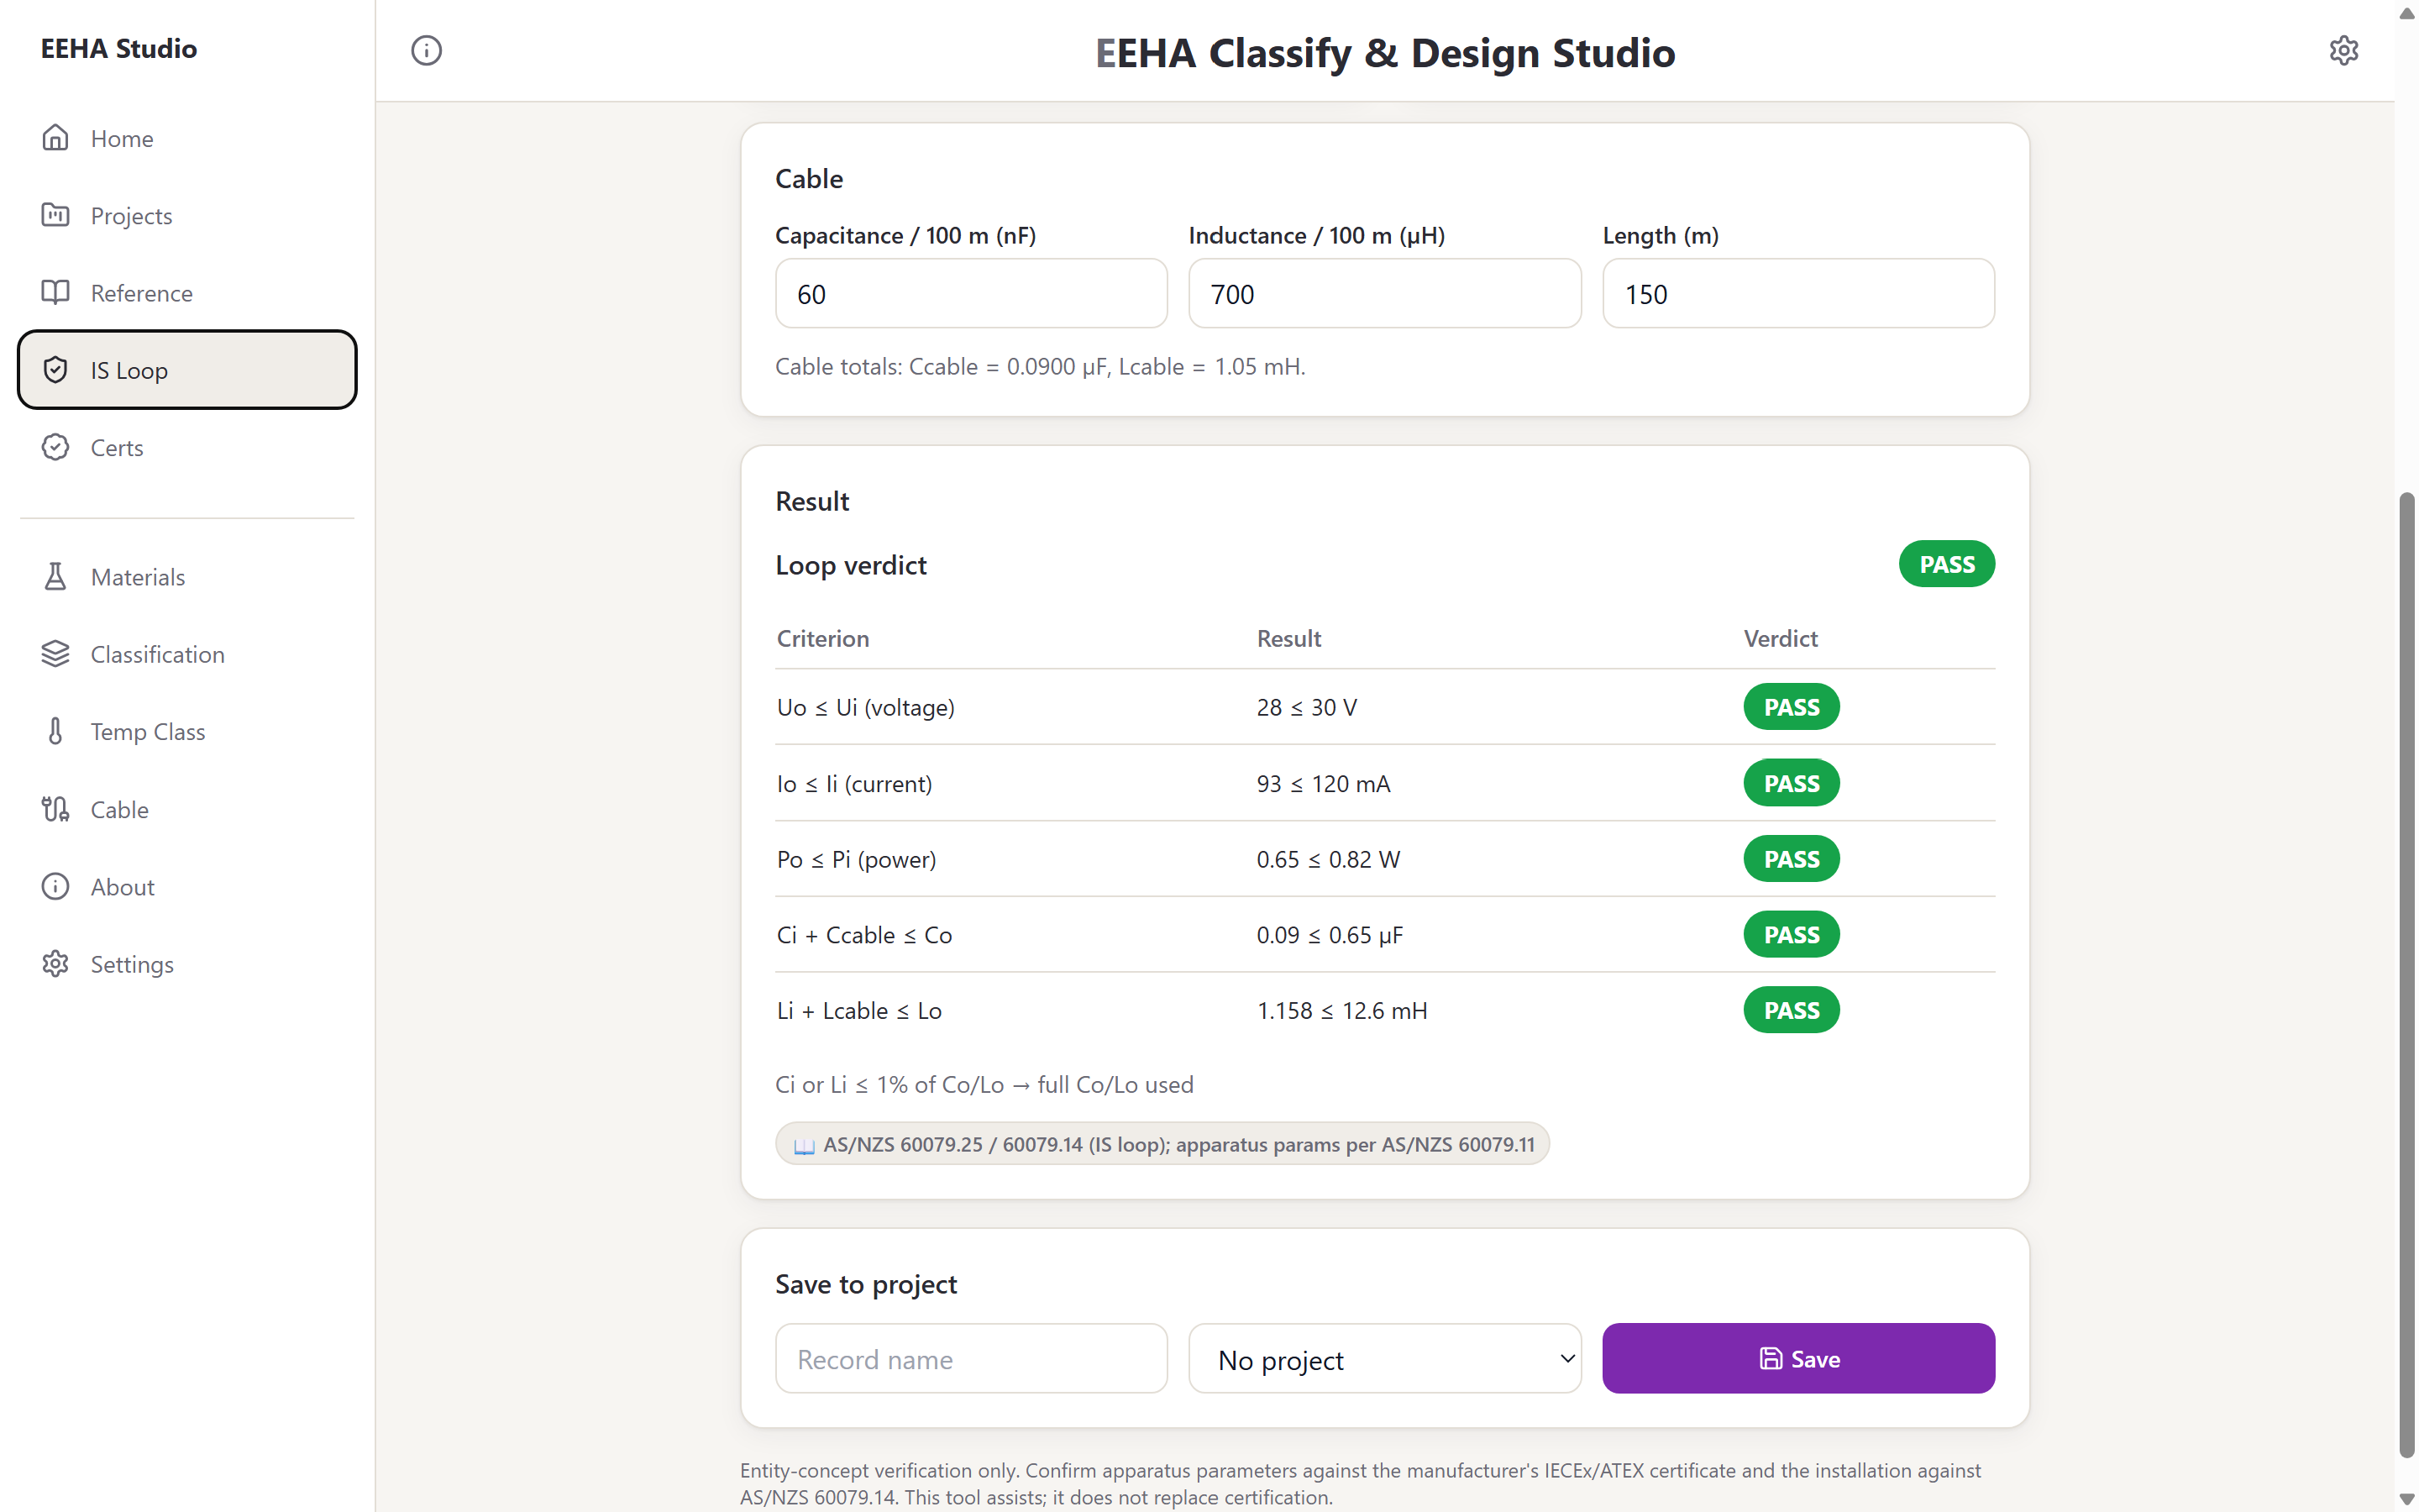2419x1512 pixels.
Task: Click the '0.09 ≤ 0.65 µF' result cell
Action: click(x=1330, y=935)
